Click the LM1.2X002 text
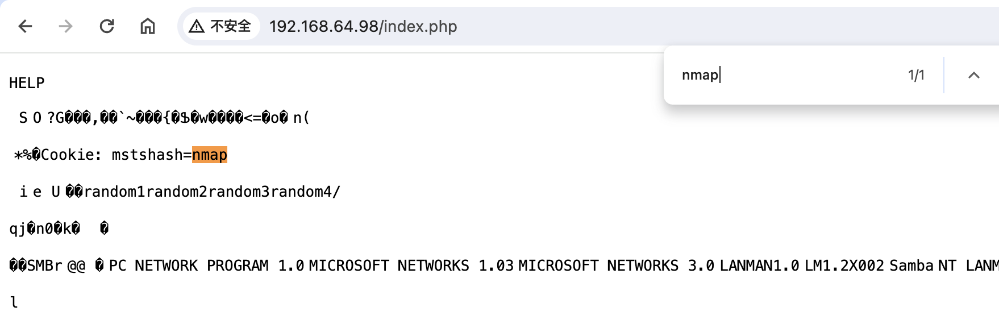The height and width of the screenshot is (315, 999). pyautogui.click(x=844, y=266)
